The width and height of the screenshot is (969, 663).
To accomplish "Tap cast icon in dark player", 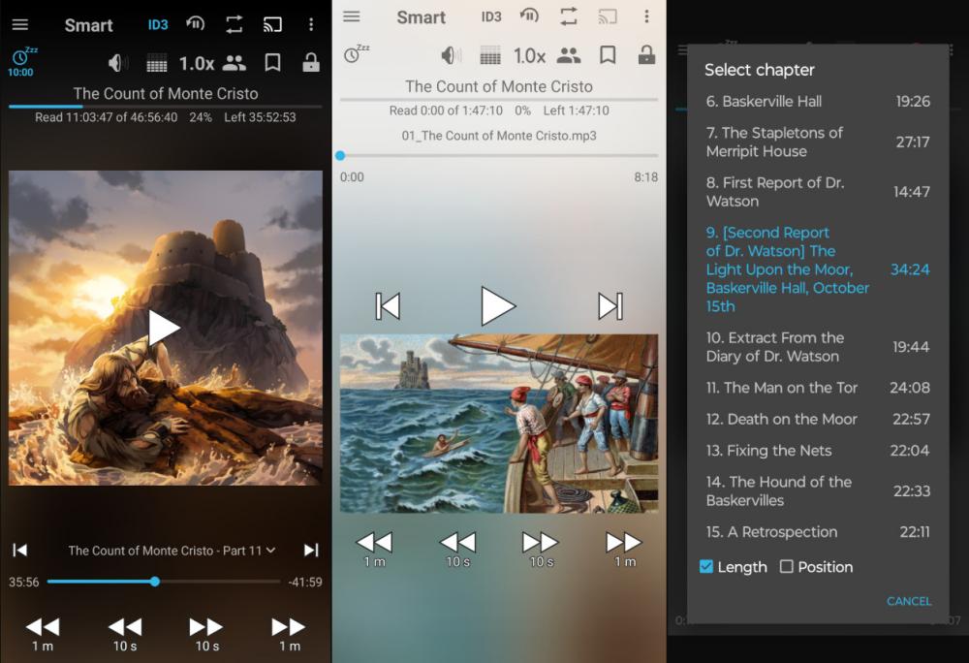I will pos(272,24).
